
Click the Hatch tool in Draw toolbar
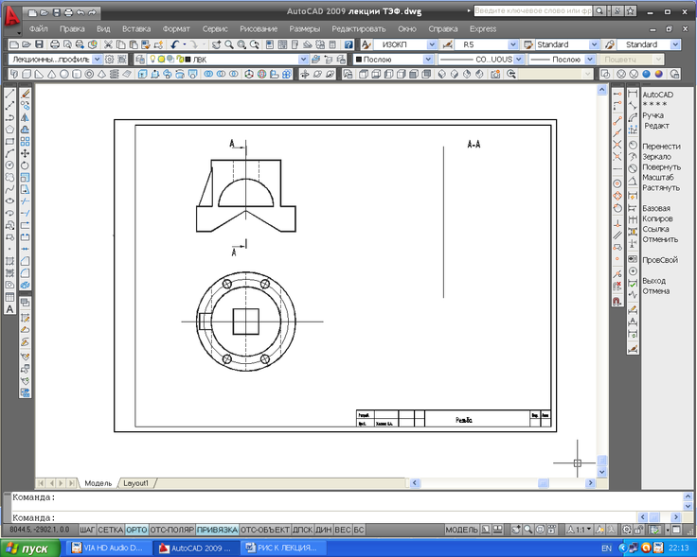pos(10,272)
